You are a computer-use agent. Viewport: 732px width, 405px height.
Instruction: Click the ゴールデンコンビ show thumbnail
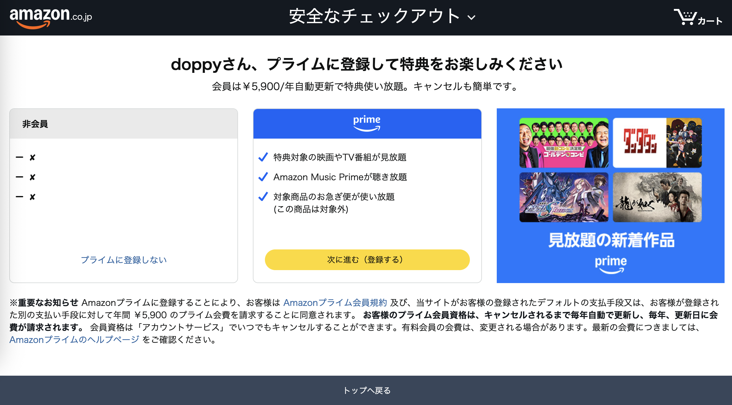[x=564, y=143]
